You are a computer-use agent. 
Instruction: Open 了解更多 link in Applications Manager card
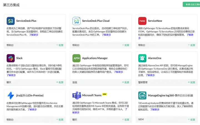(x=118, y=72)
